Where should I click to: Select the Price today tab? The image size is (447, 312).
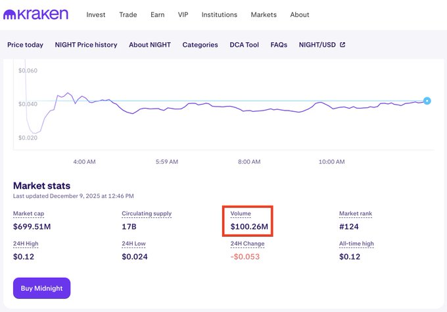tap(25, 45)
